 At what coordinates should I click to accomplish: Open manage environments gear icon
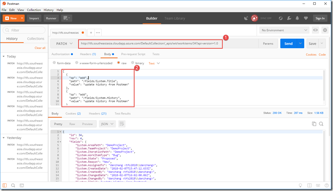(x=325, y=30)
